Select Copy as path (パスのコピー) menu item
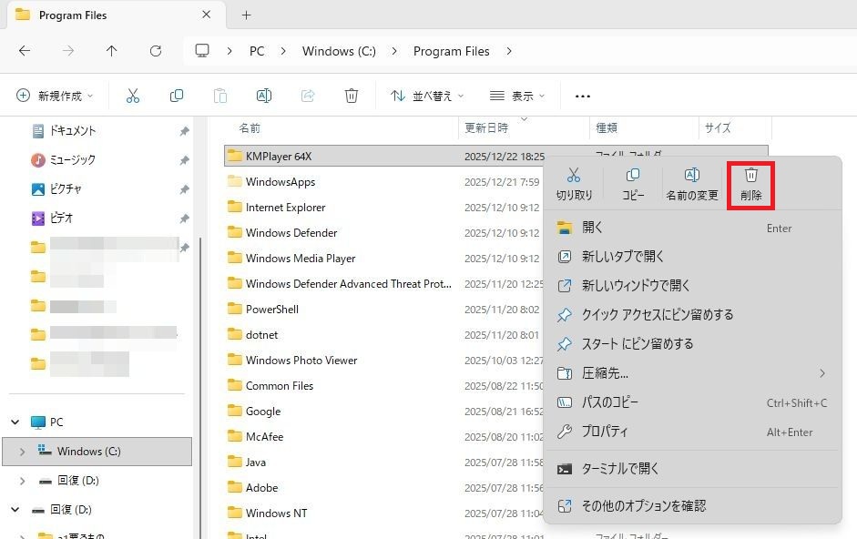This screenshot has width=857, height=539. [x=610, y=402]
